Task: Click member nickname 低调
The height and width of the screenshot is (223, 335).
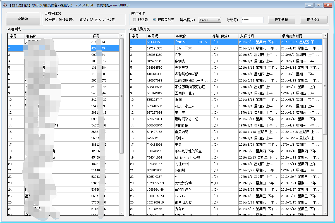Action: point(178,100)
